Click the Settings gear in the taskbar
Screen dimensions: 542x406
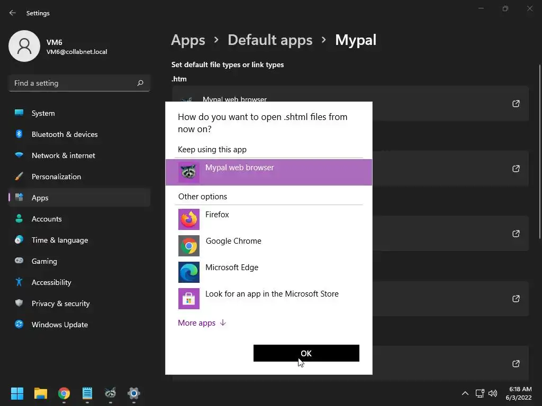pos(134,393)
